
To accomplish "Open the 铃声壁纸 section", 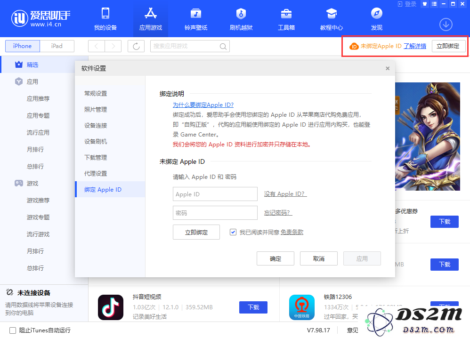I will click(196, 18).
